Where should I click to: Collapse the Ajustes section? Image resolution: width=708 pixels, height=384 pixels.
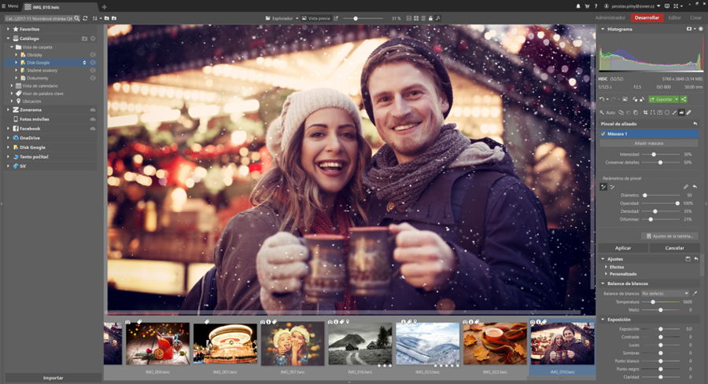(x=603, y=259)
